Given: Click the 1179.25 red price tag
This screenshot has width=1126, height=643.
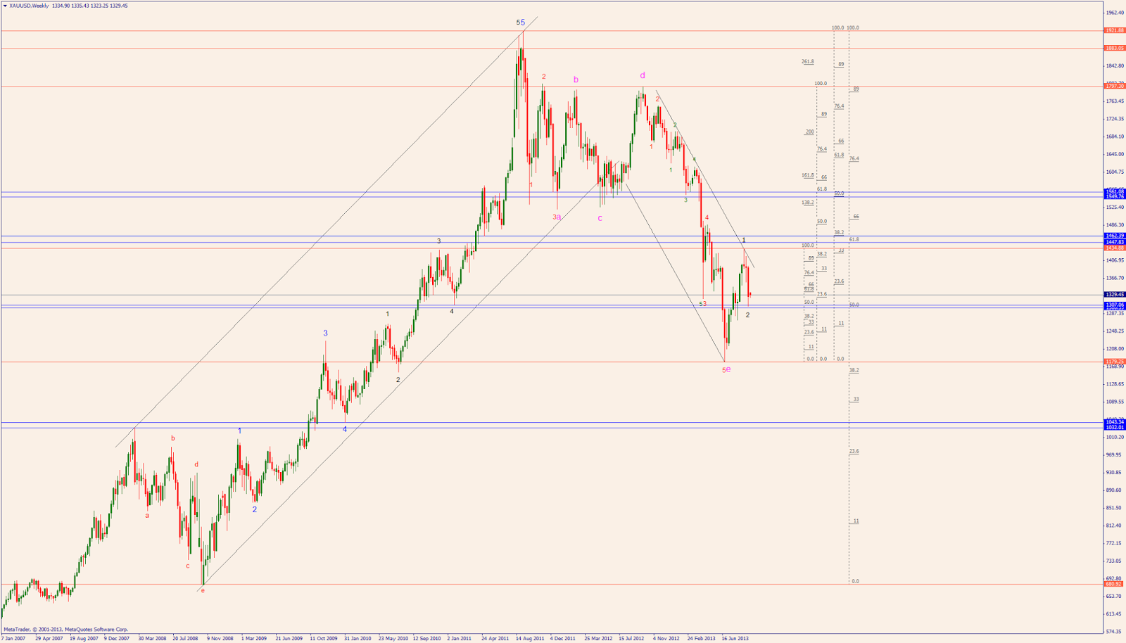Looking at the screenshot, I should click(x=1115, y=362).
